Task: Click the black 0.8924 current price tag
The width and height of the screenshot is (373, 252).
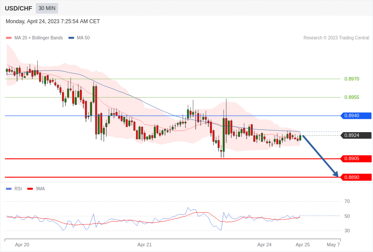Action: 356,135
